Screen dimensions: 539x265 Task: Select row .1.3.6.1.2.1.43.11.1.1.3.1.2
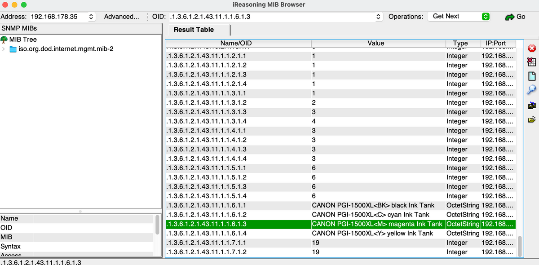point(340,103)
